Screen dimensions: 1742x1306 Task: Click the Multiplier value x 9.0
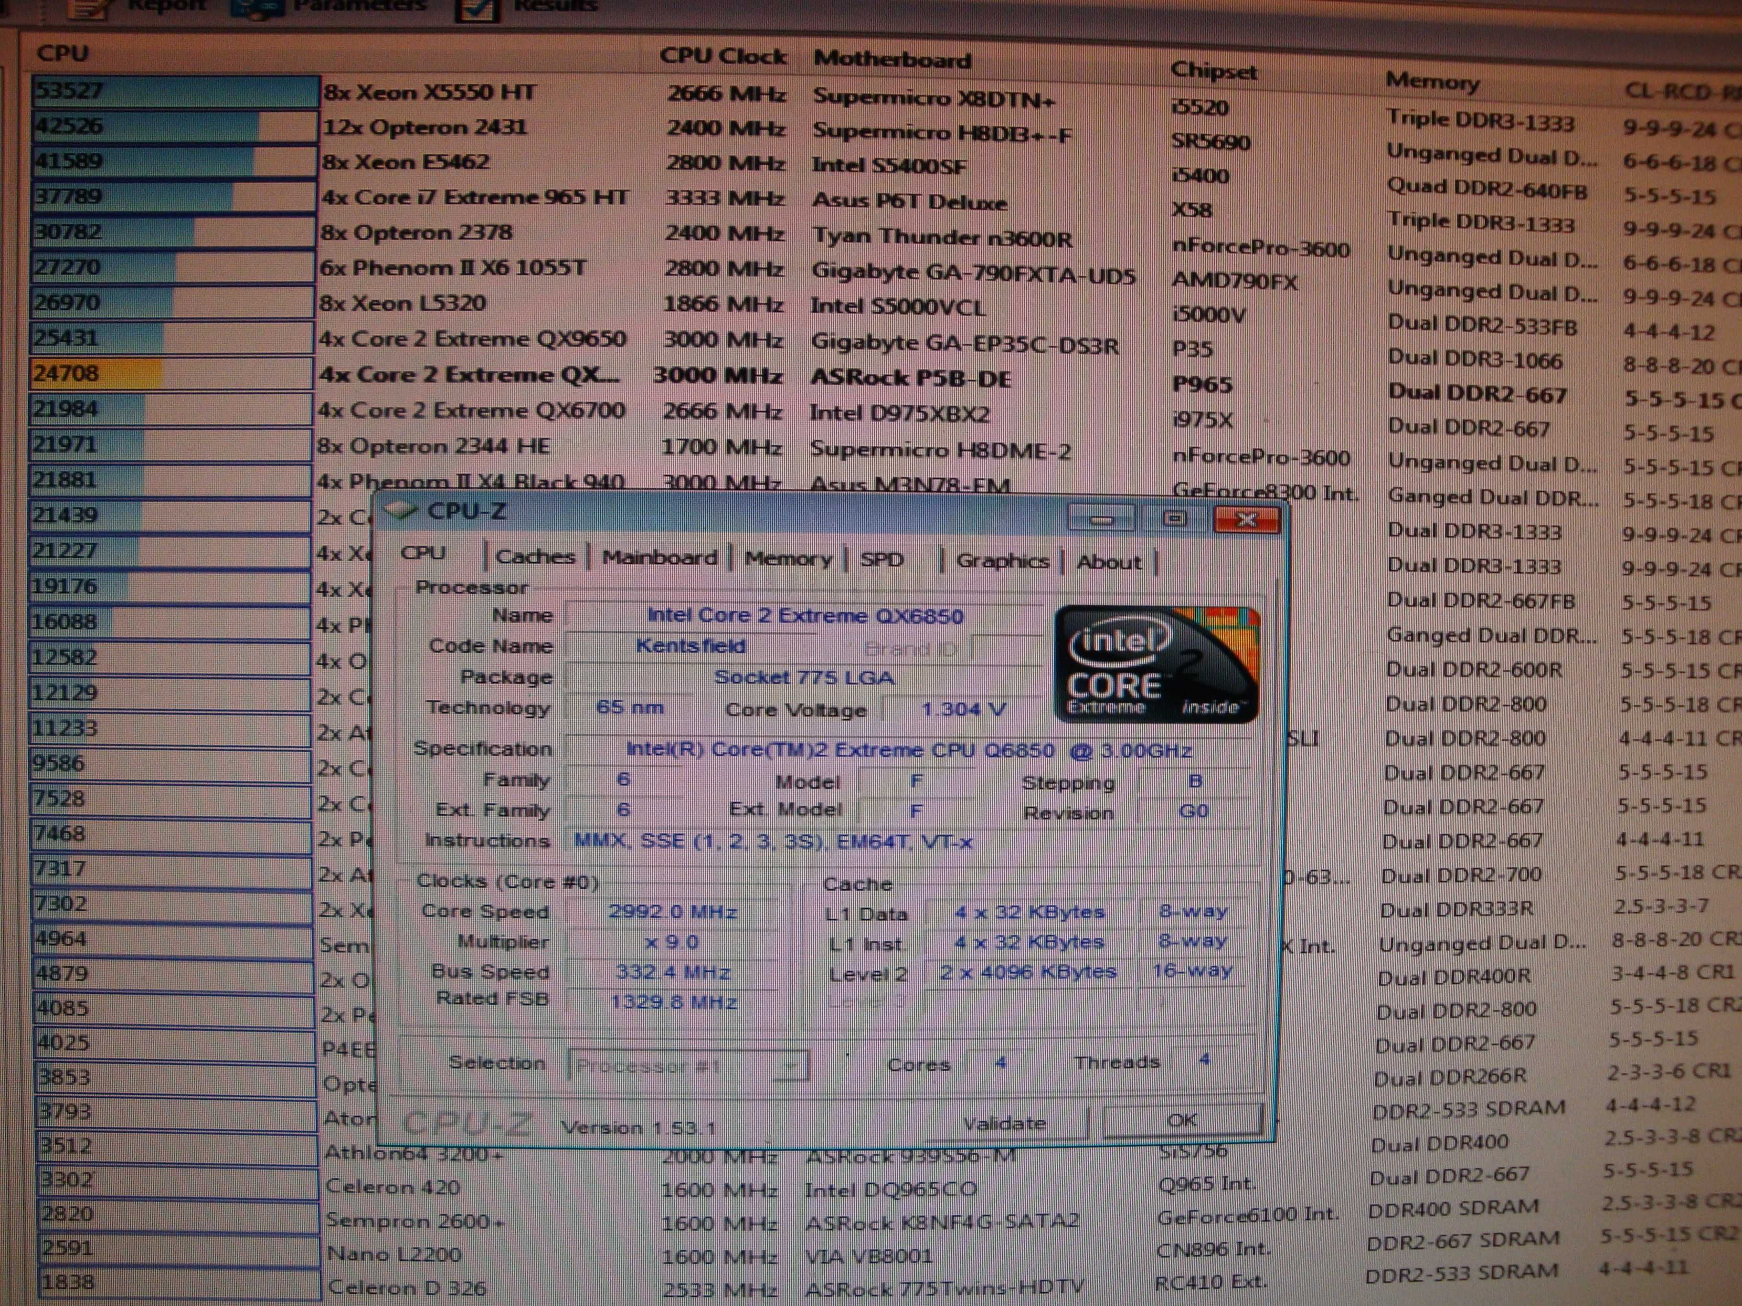click(672, 941)
